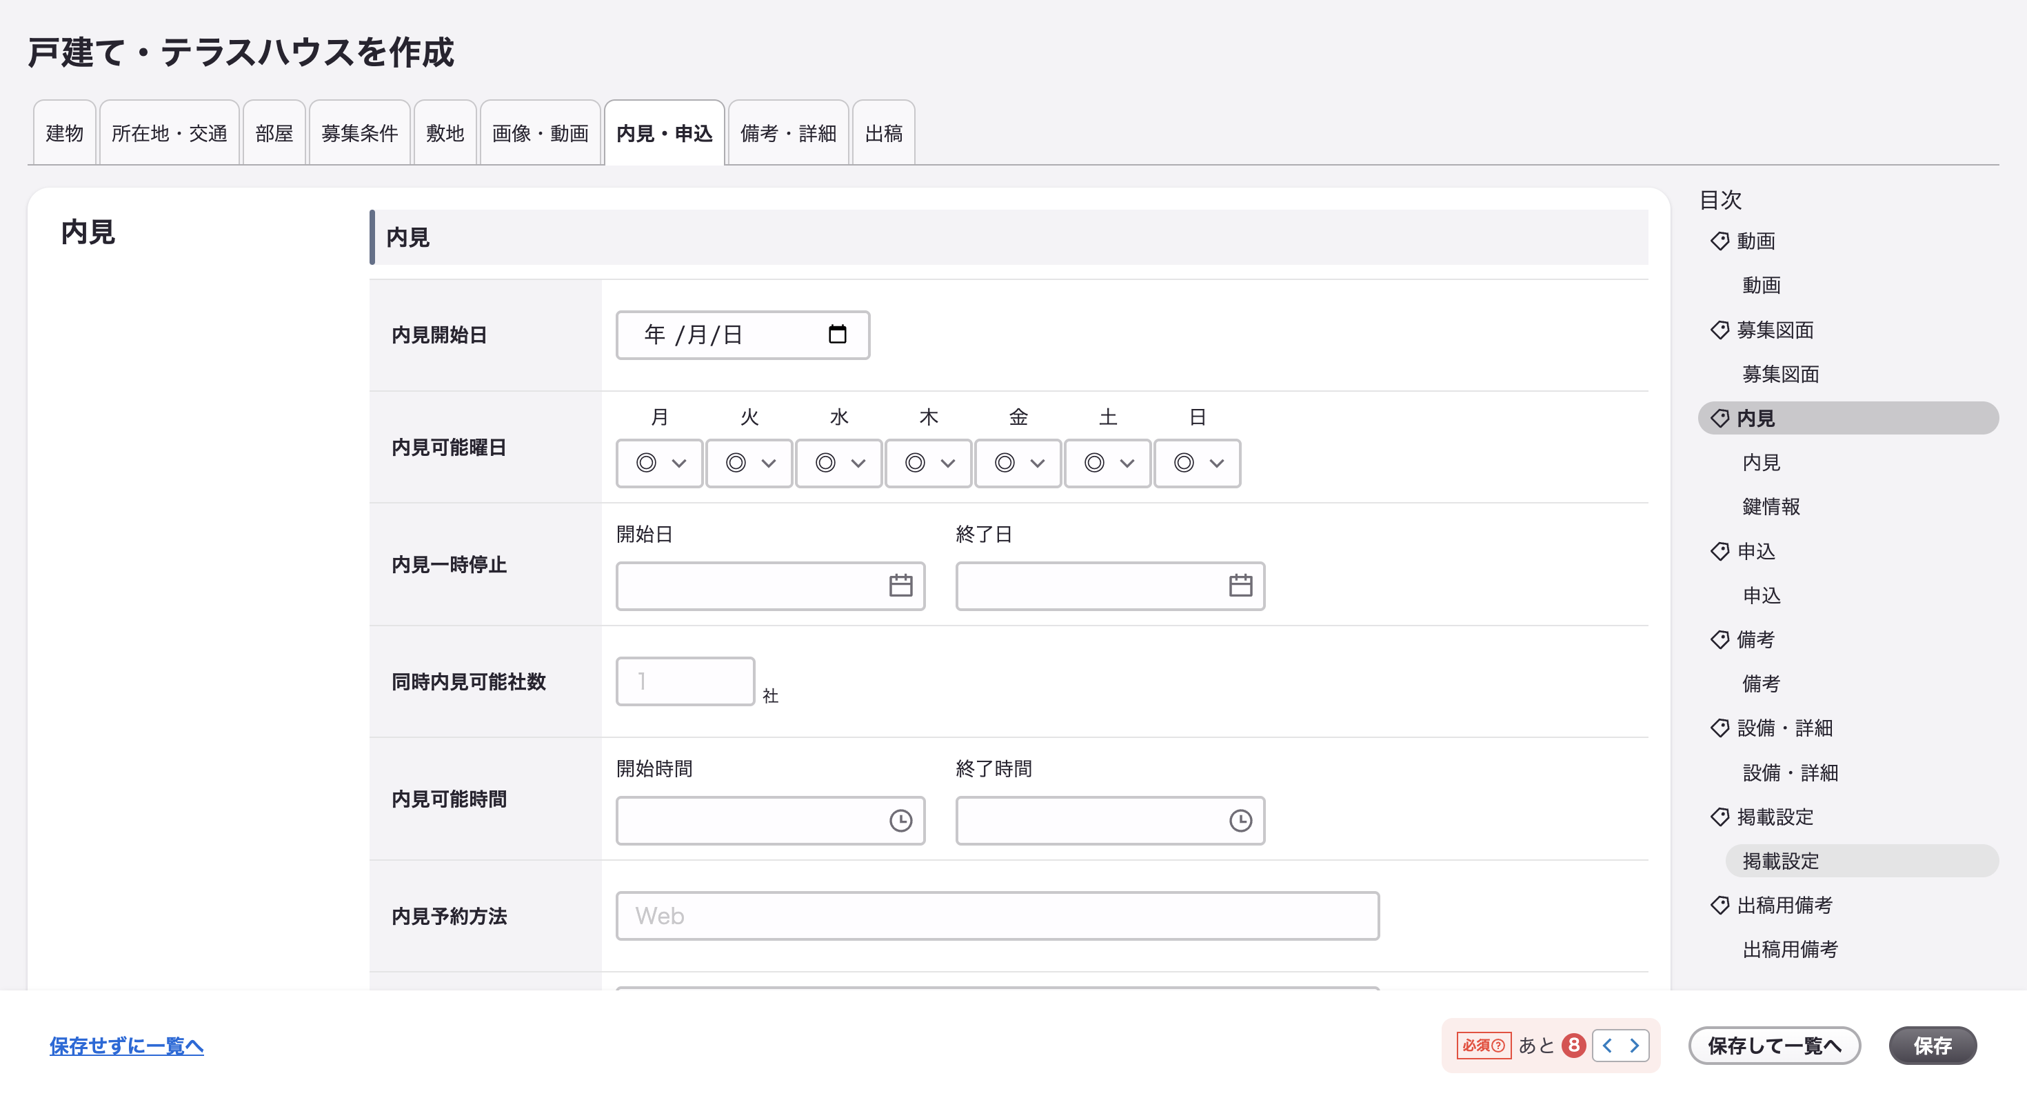Focus 内見一時停止 開始日 input
This screenshot has width=2027, height=1098.
(x=770, y=586)
